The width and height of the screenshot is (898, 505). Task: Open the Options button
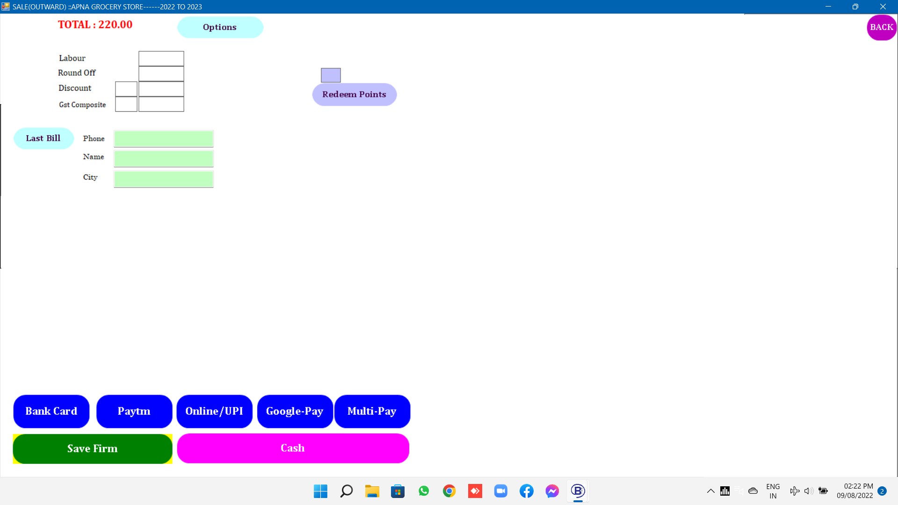(x=220, y=27)
